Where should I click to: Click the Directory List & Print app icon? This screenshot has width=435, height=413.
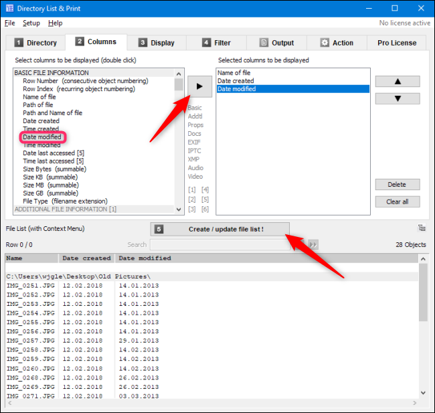click(x=10, y=8)
